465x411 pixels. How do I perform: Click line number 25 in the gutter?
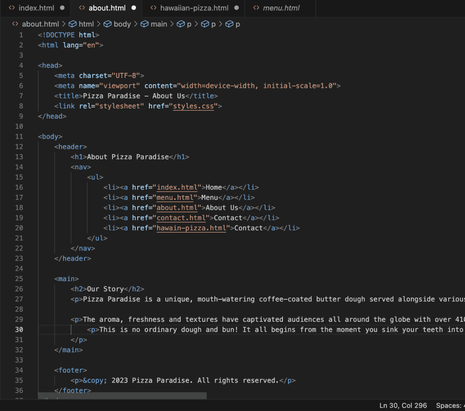click(19, 279)
